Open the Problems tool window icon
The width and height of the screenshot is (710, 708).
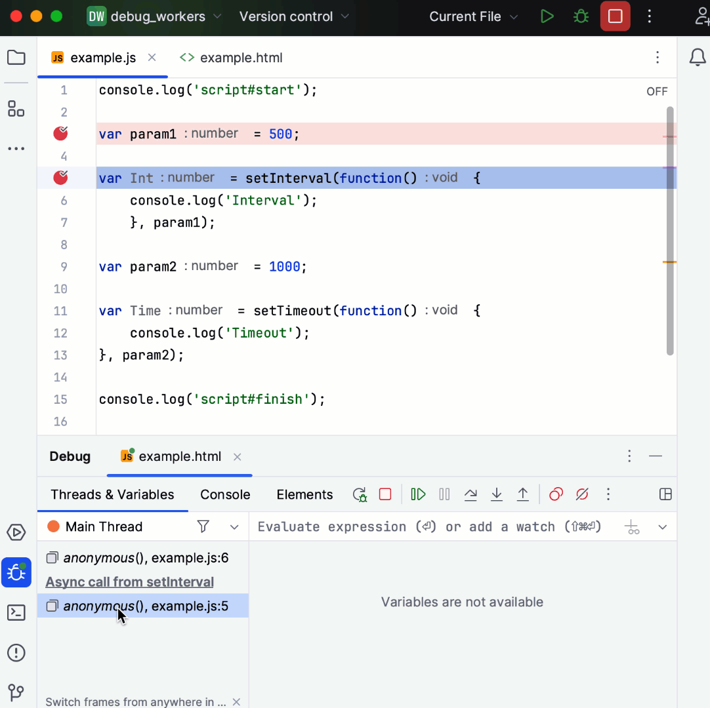(x=16, y=652)
